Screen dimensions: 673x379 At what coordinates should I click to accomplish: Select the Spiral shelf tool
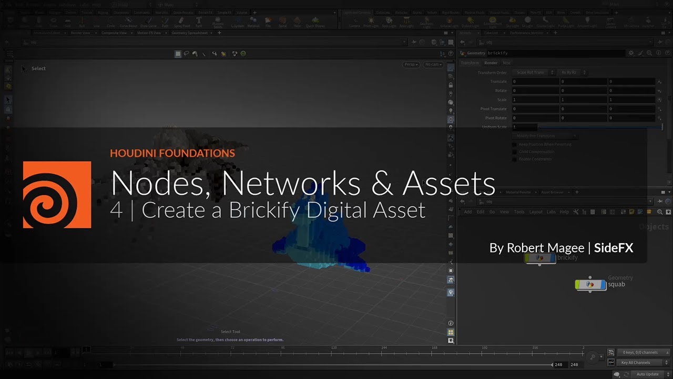(x=283, y=22)
